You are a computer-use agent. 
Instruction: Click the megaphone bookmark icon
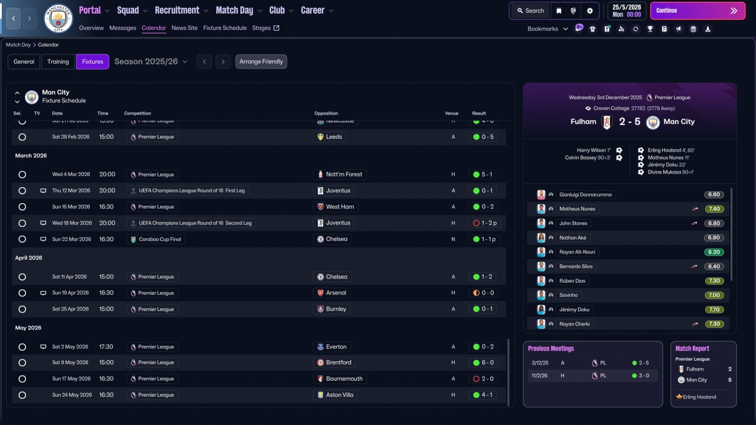point(679,29)
